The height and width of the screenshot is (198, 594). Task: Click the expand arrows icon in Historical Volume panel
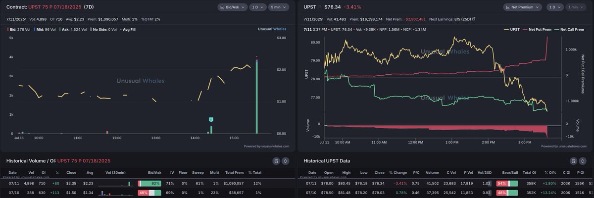286,161
